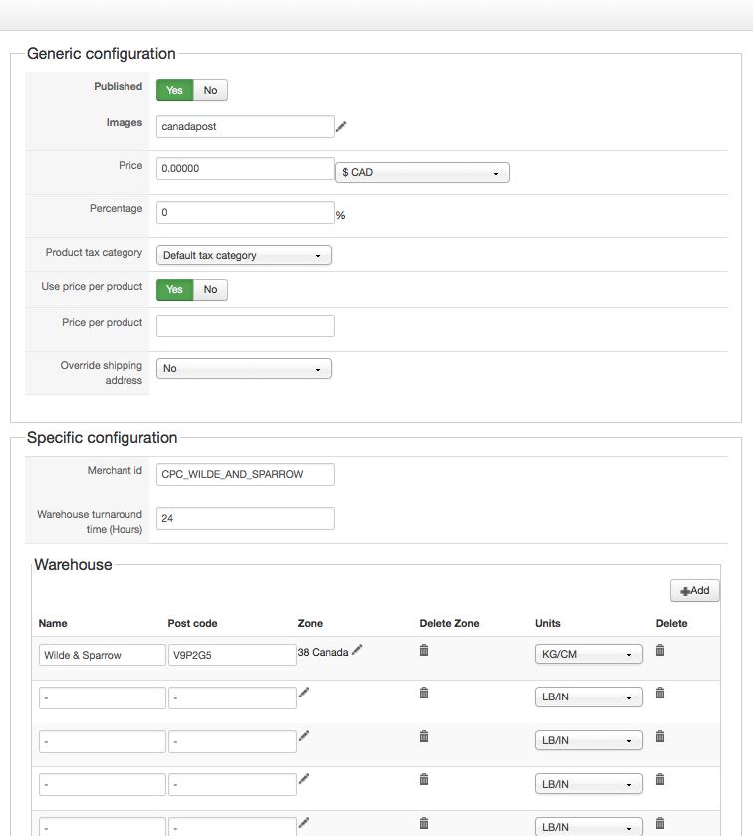Viewport: 753px width, 836px height.
Task: Focus the Price per product field
Action: coord(245,326)
